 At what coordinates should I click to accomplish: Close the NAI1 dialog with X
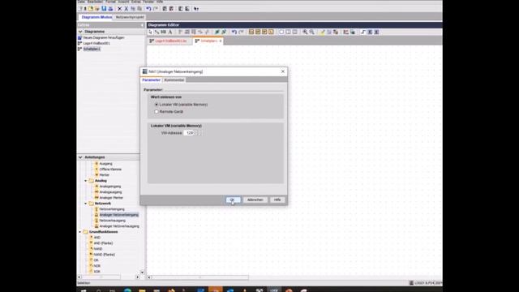(x=283, y=71)
